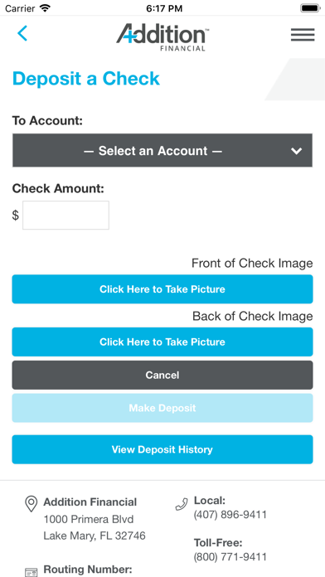
Task: Tap the Addition Financial logo
Action: coord(162,37)
